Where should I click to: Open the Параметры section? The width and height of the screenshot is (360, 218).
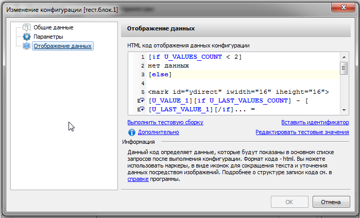click(x=48, y=37)
